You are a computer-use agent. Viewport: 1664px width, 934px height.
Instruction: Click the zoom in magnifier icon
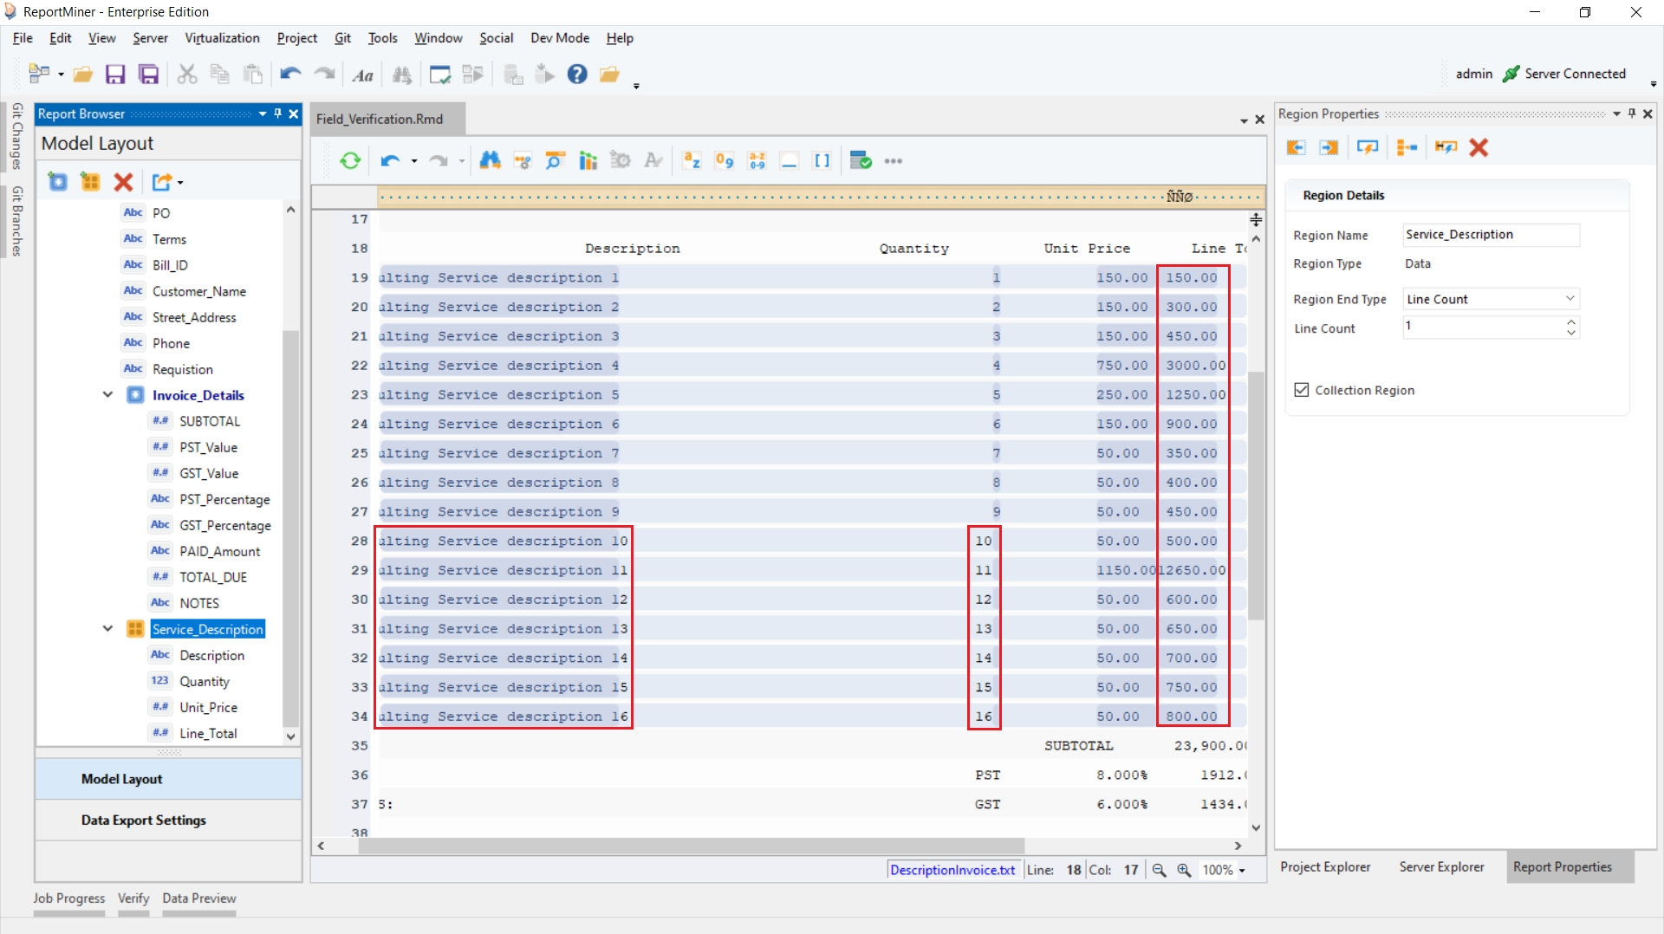point(1184,870)
